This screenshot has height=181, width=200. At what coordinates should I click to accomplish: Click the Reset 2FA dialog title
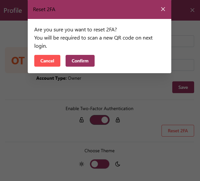pos(44,9)
